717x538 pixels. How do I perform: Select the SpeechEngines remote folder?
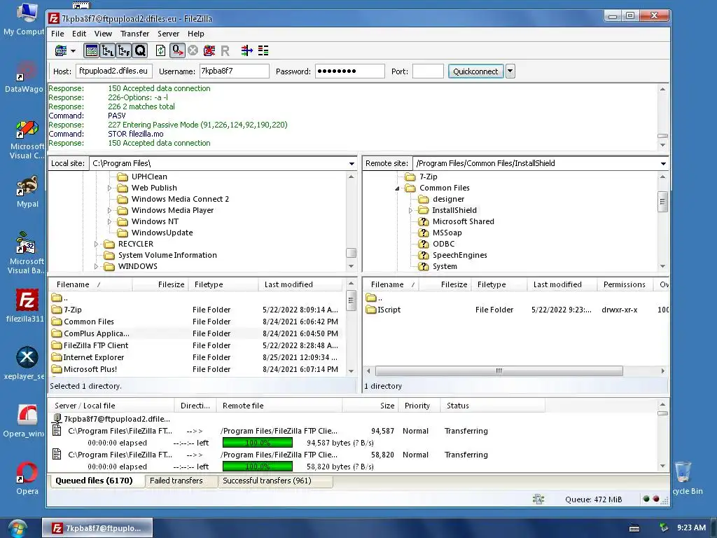click(x=459, y=255)
